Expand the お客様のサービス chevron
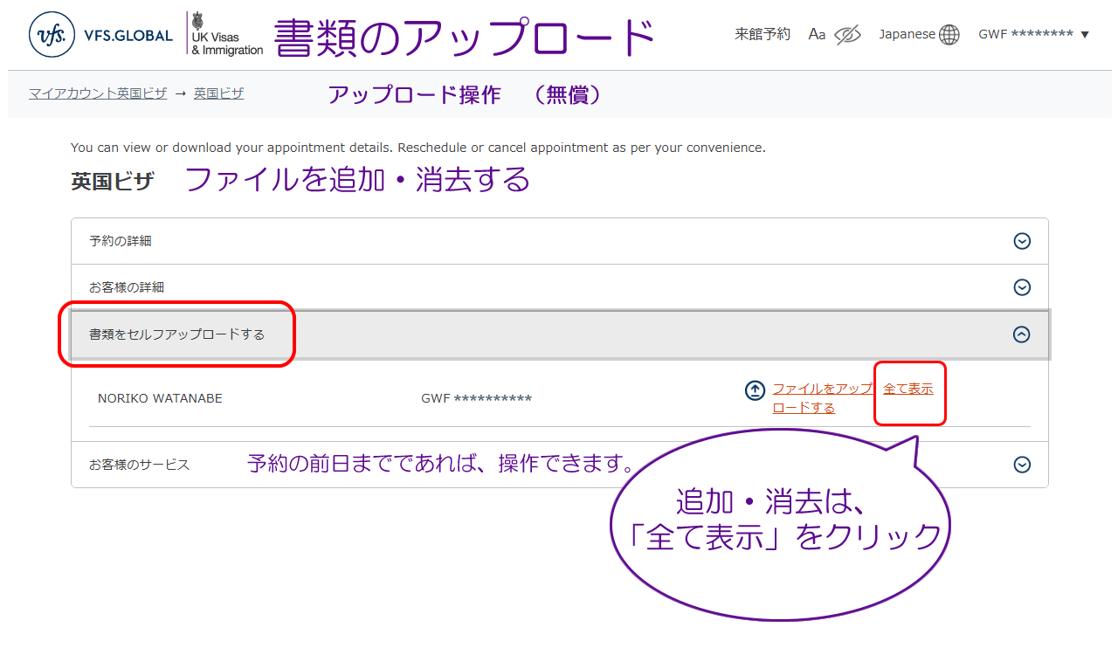This screenshot has height=655, width=1118. tap(1022, 465)
